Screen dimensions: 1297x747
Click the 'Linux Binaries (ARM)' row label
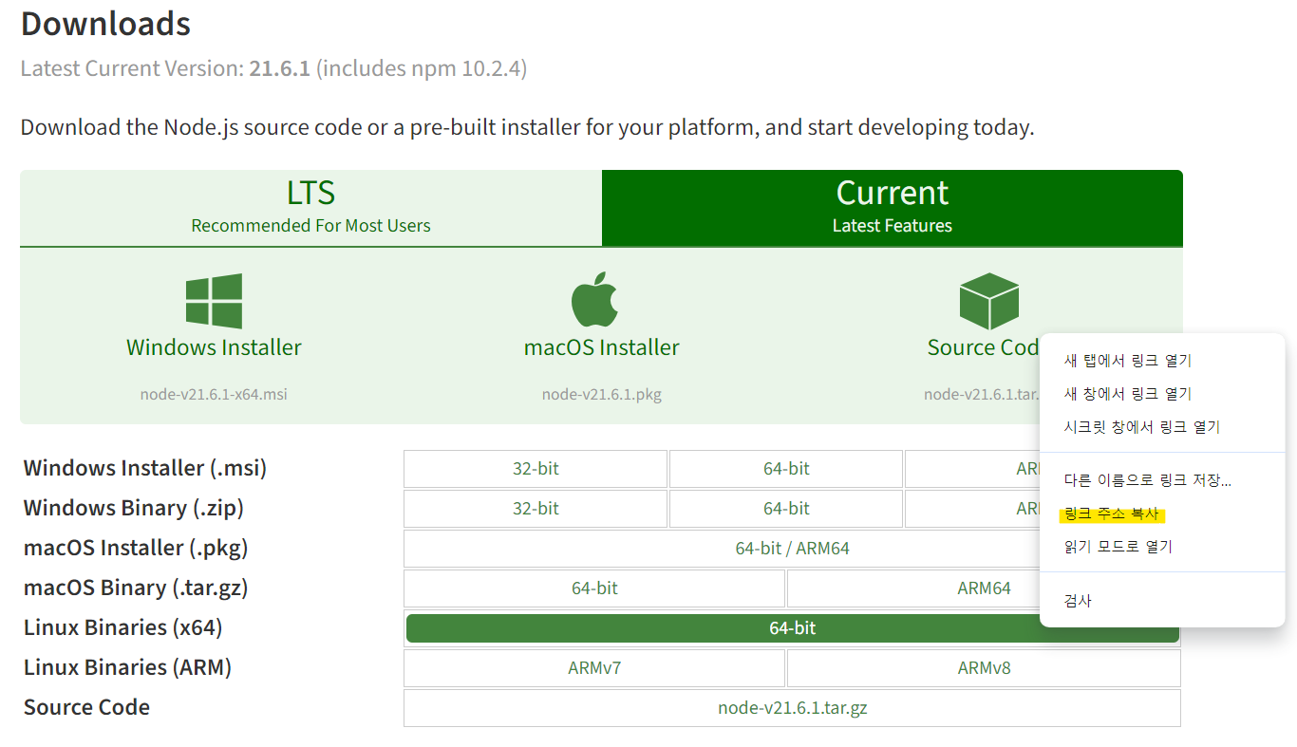tap(127, 668)
